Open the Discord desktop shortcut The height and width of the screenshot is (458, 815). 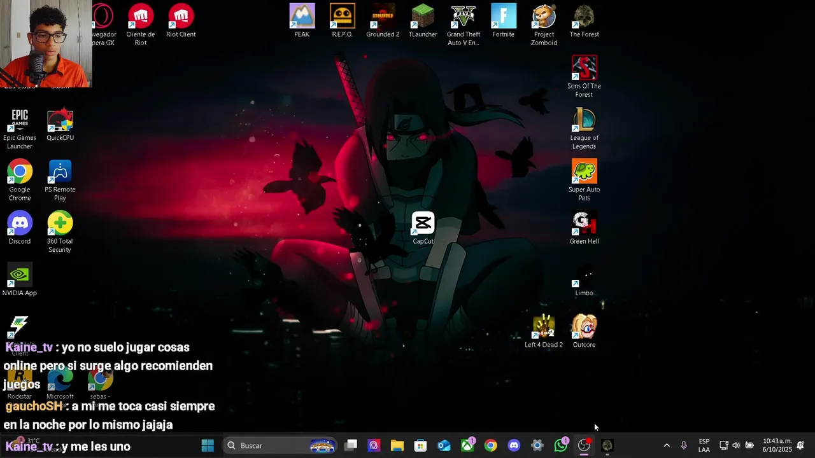click(x=20, y=228)
